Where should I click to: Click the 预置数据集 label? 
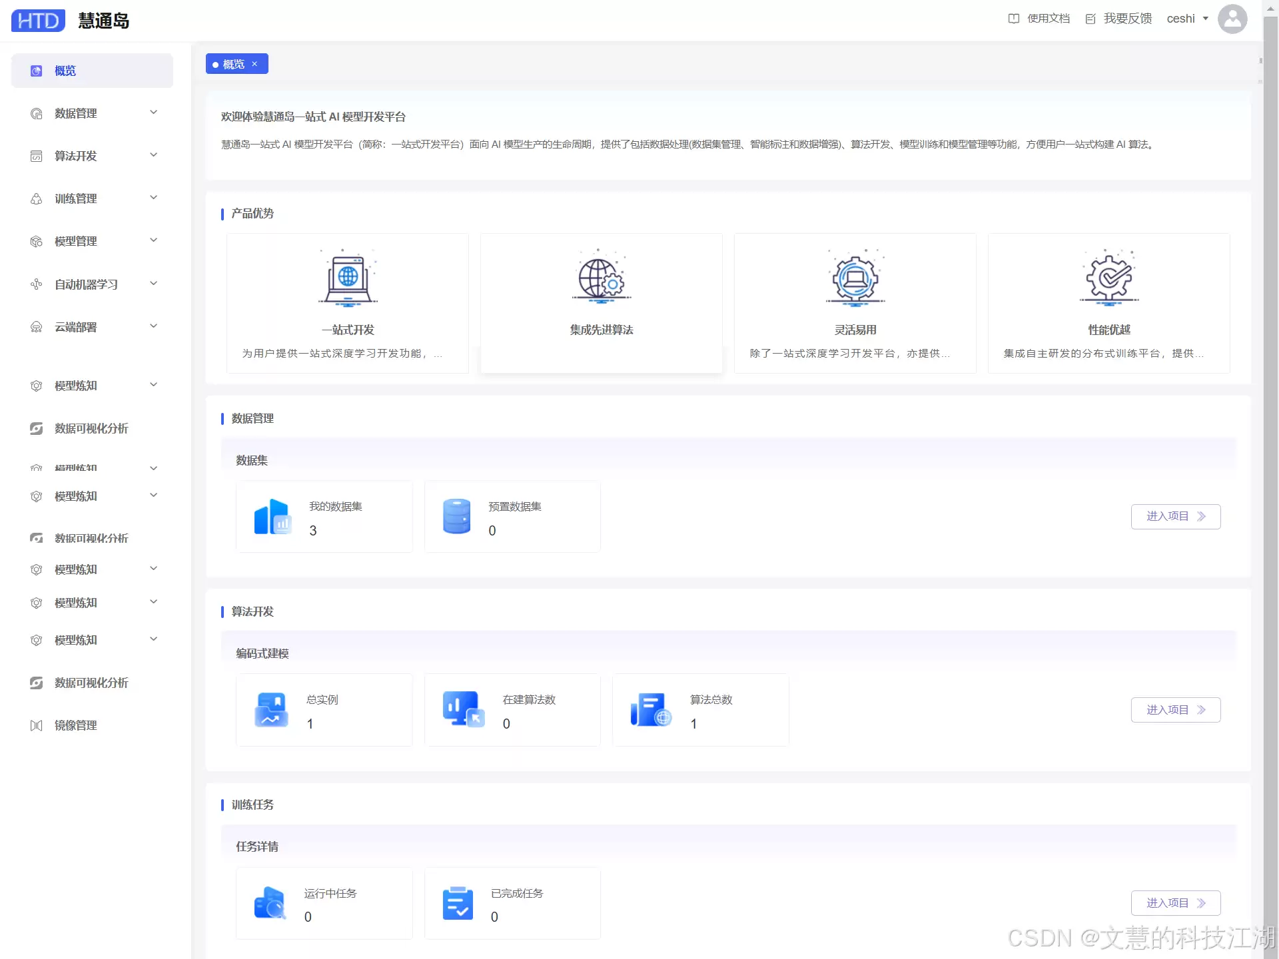tap(515, 507)
